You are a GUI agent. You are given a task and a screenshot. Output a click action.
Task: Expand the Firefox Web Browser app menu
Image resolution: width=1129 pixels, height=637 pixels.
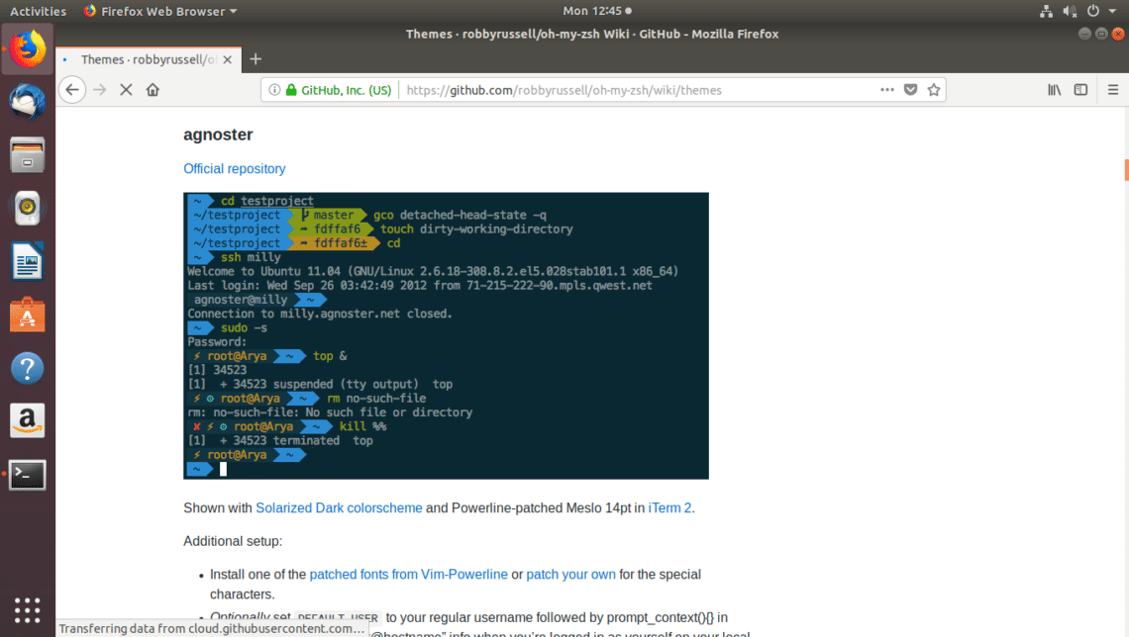(160, 11)
